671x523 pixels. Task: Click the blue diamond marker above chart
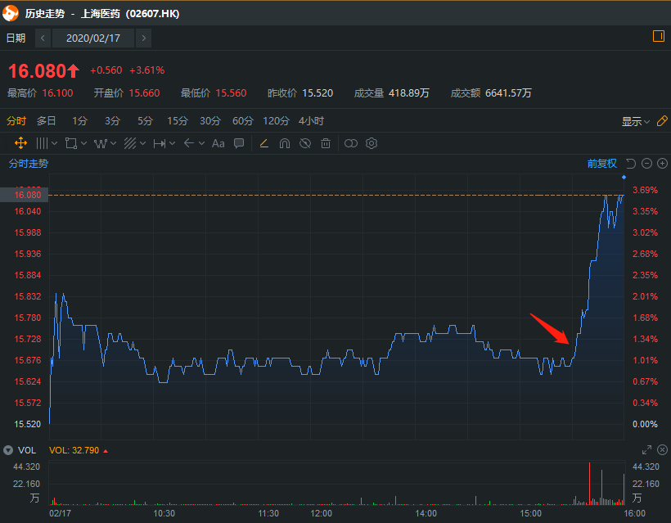click(624, 177)
